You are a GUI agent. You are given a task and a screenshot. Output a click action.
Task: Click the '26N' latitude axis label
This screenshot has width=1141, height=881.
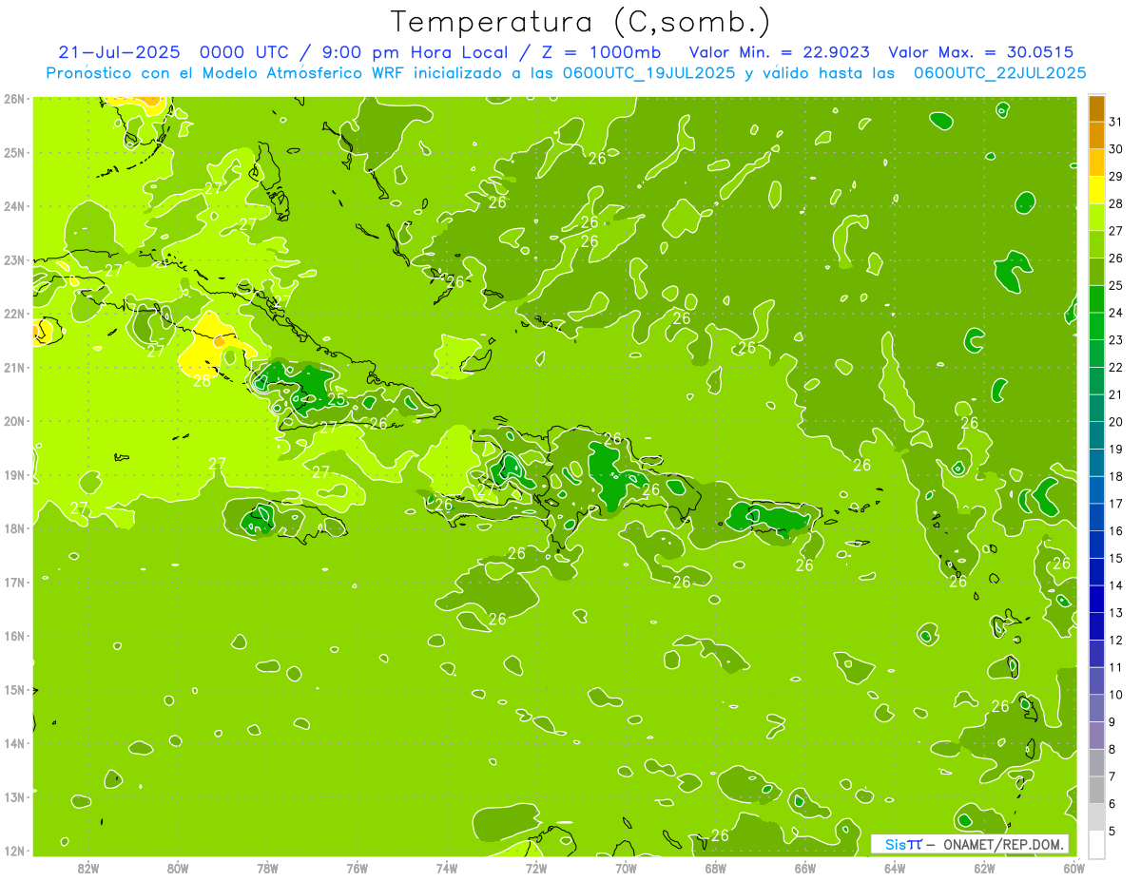14,99
